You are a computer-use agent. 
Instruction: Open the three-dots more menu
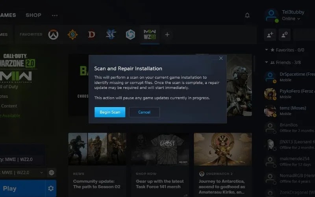click(55, 15)
